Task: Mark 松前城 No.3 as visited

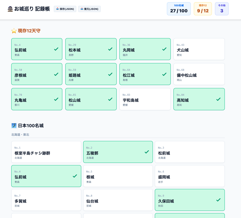Action: pos(190,152)
